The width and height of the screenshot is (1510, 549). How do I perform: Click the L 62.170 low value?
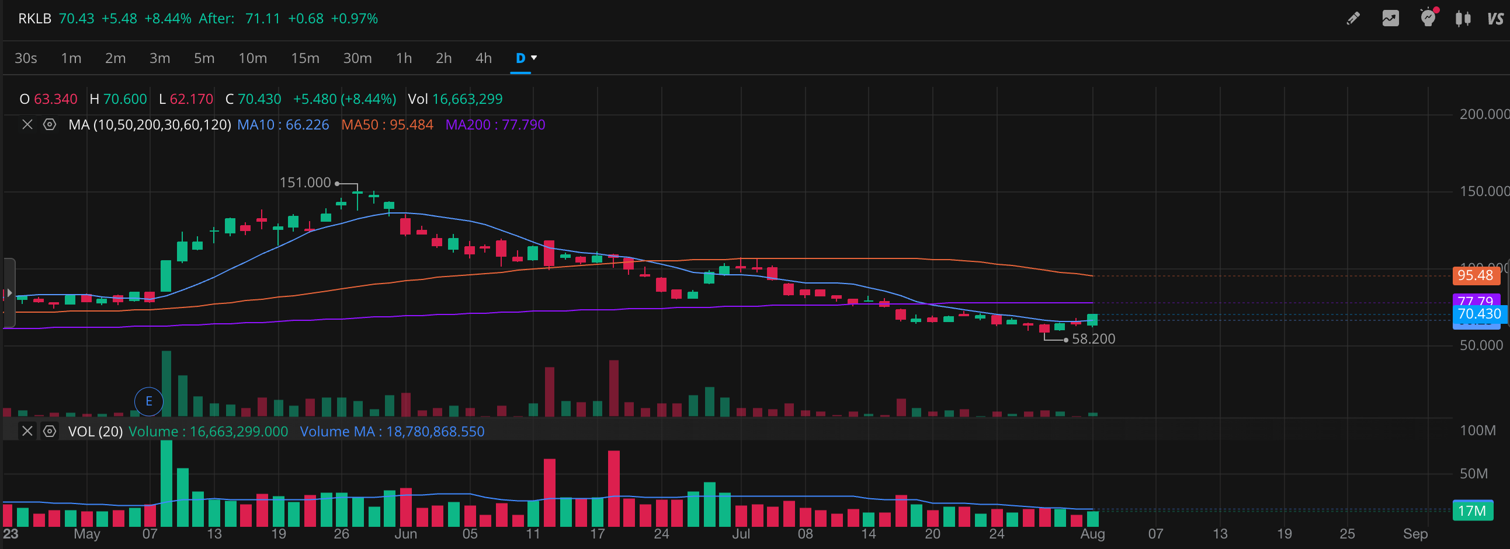coord(186,99)
